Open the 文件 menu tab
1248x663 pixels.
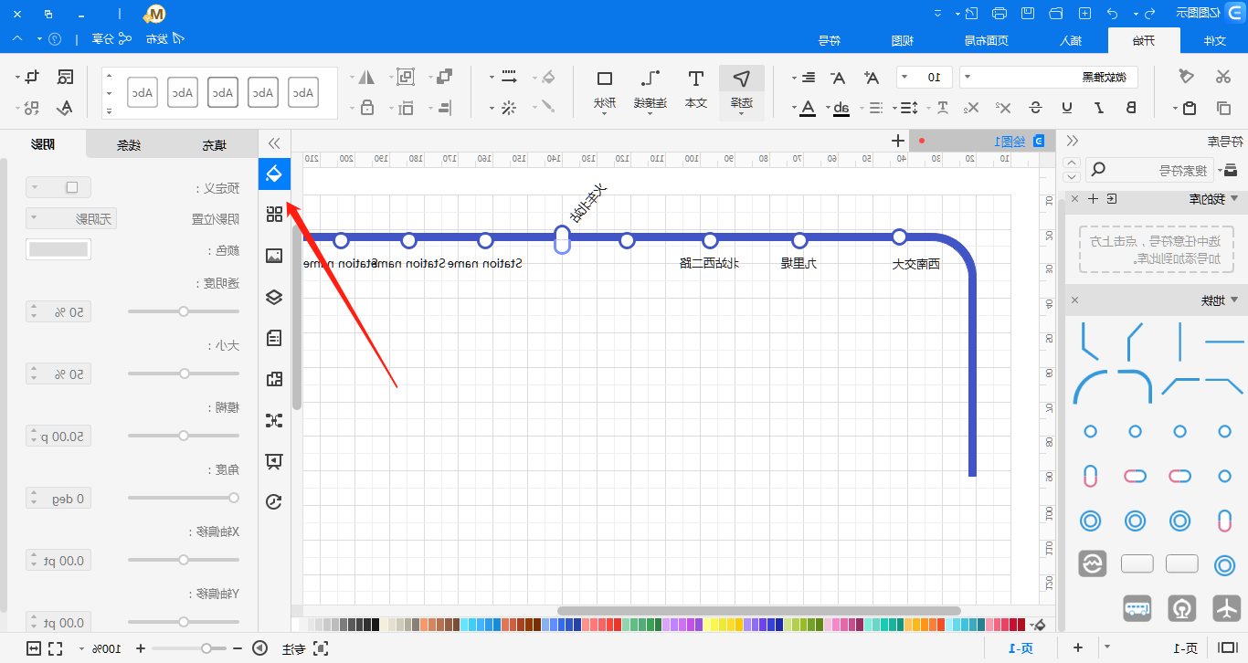1214,40
